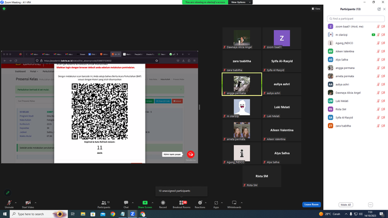
Task: Open the Apps button
Action: 216,204
